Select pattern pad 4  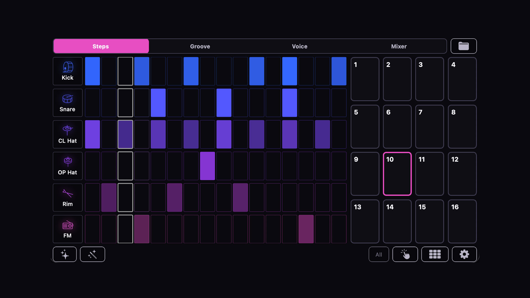point(462,79)
